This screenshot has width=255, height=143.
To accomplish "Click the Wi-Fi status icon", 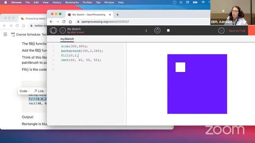I will tap(203, 2).
